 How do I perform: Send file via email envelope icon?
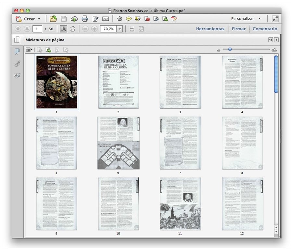click(106, 19)
